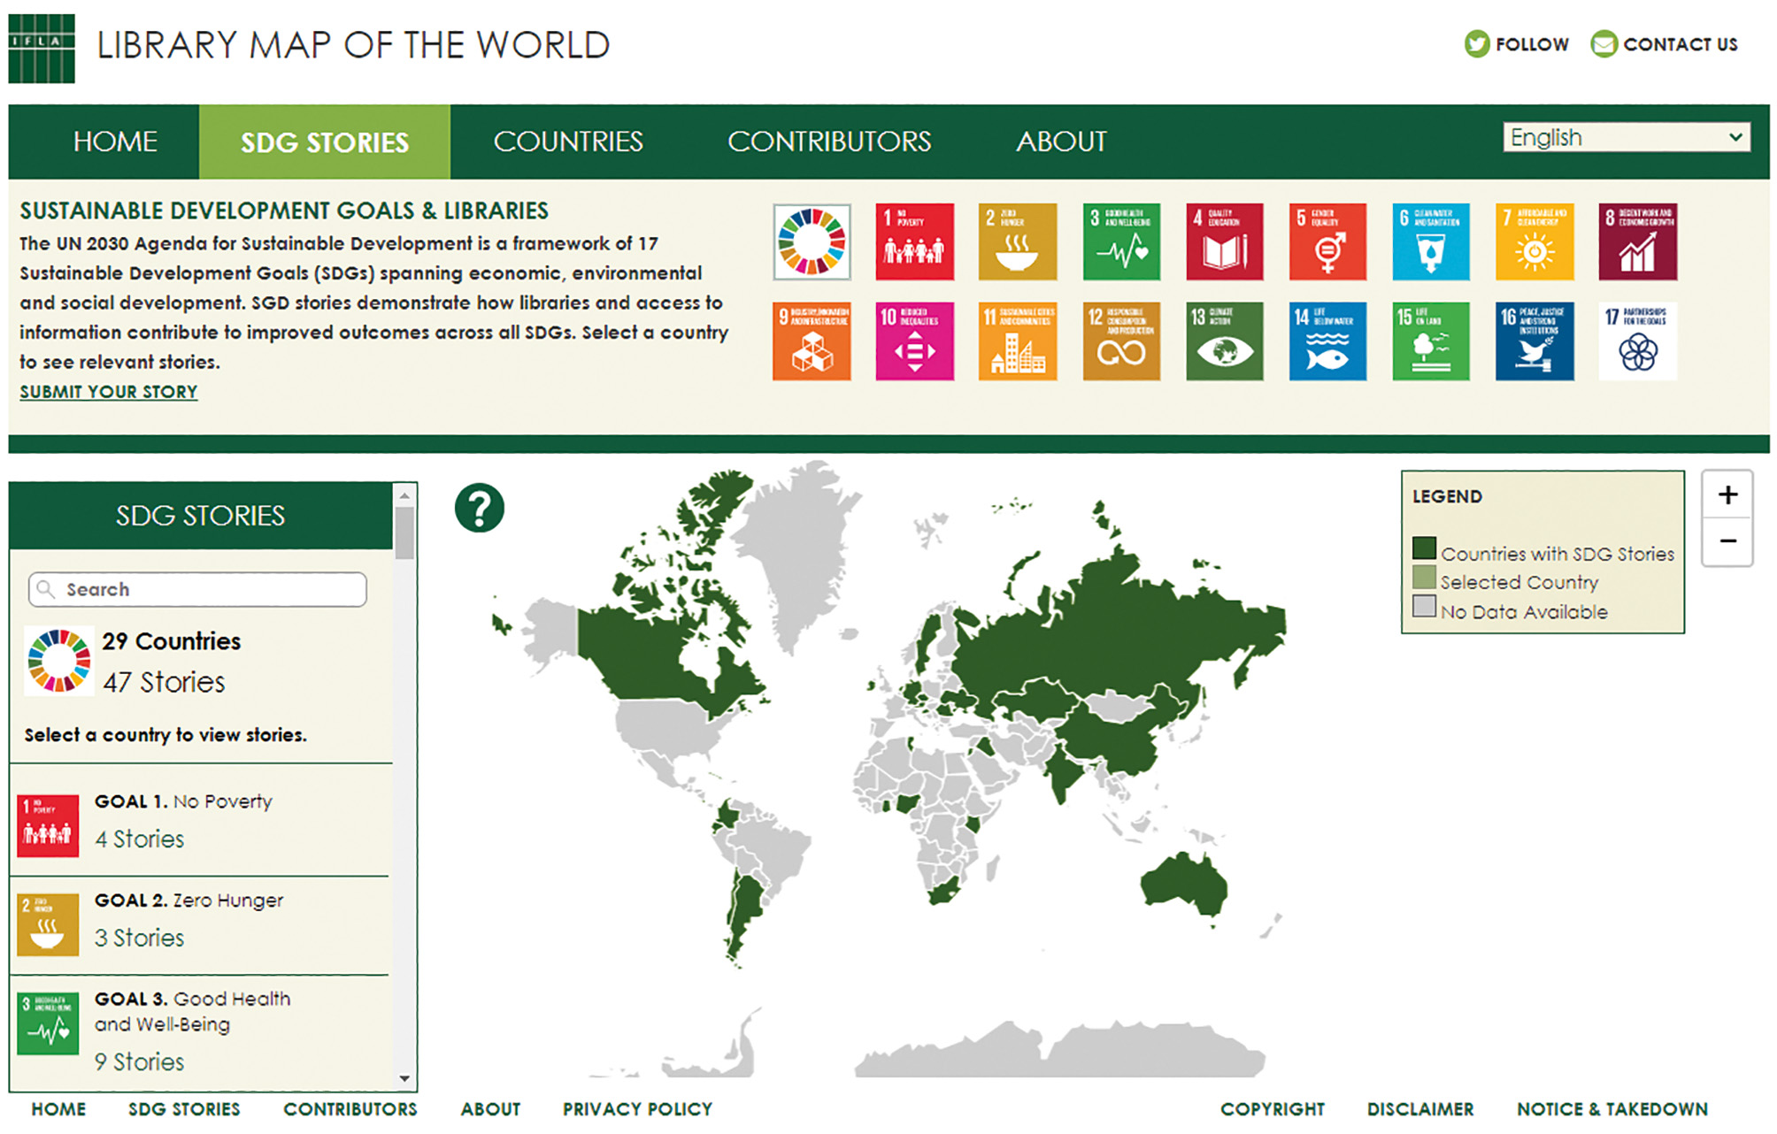The width and height of the screenshot is (1777, 1134).
Task: Open the map help question mark icon
Action: point(479,510)
